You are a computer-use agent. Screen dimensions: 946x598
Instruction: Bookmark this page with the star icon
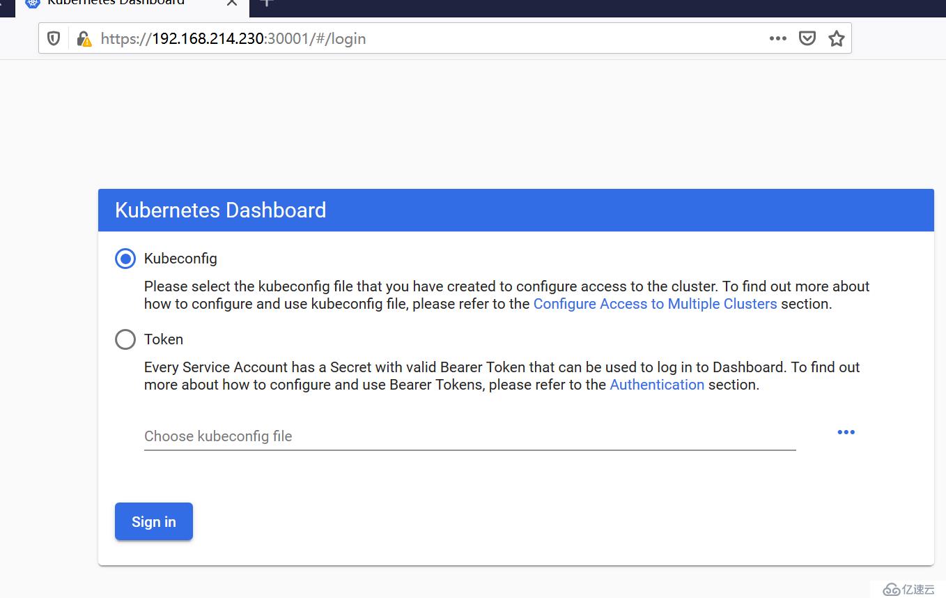click(x=837, y=38)
